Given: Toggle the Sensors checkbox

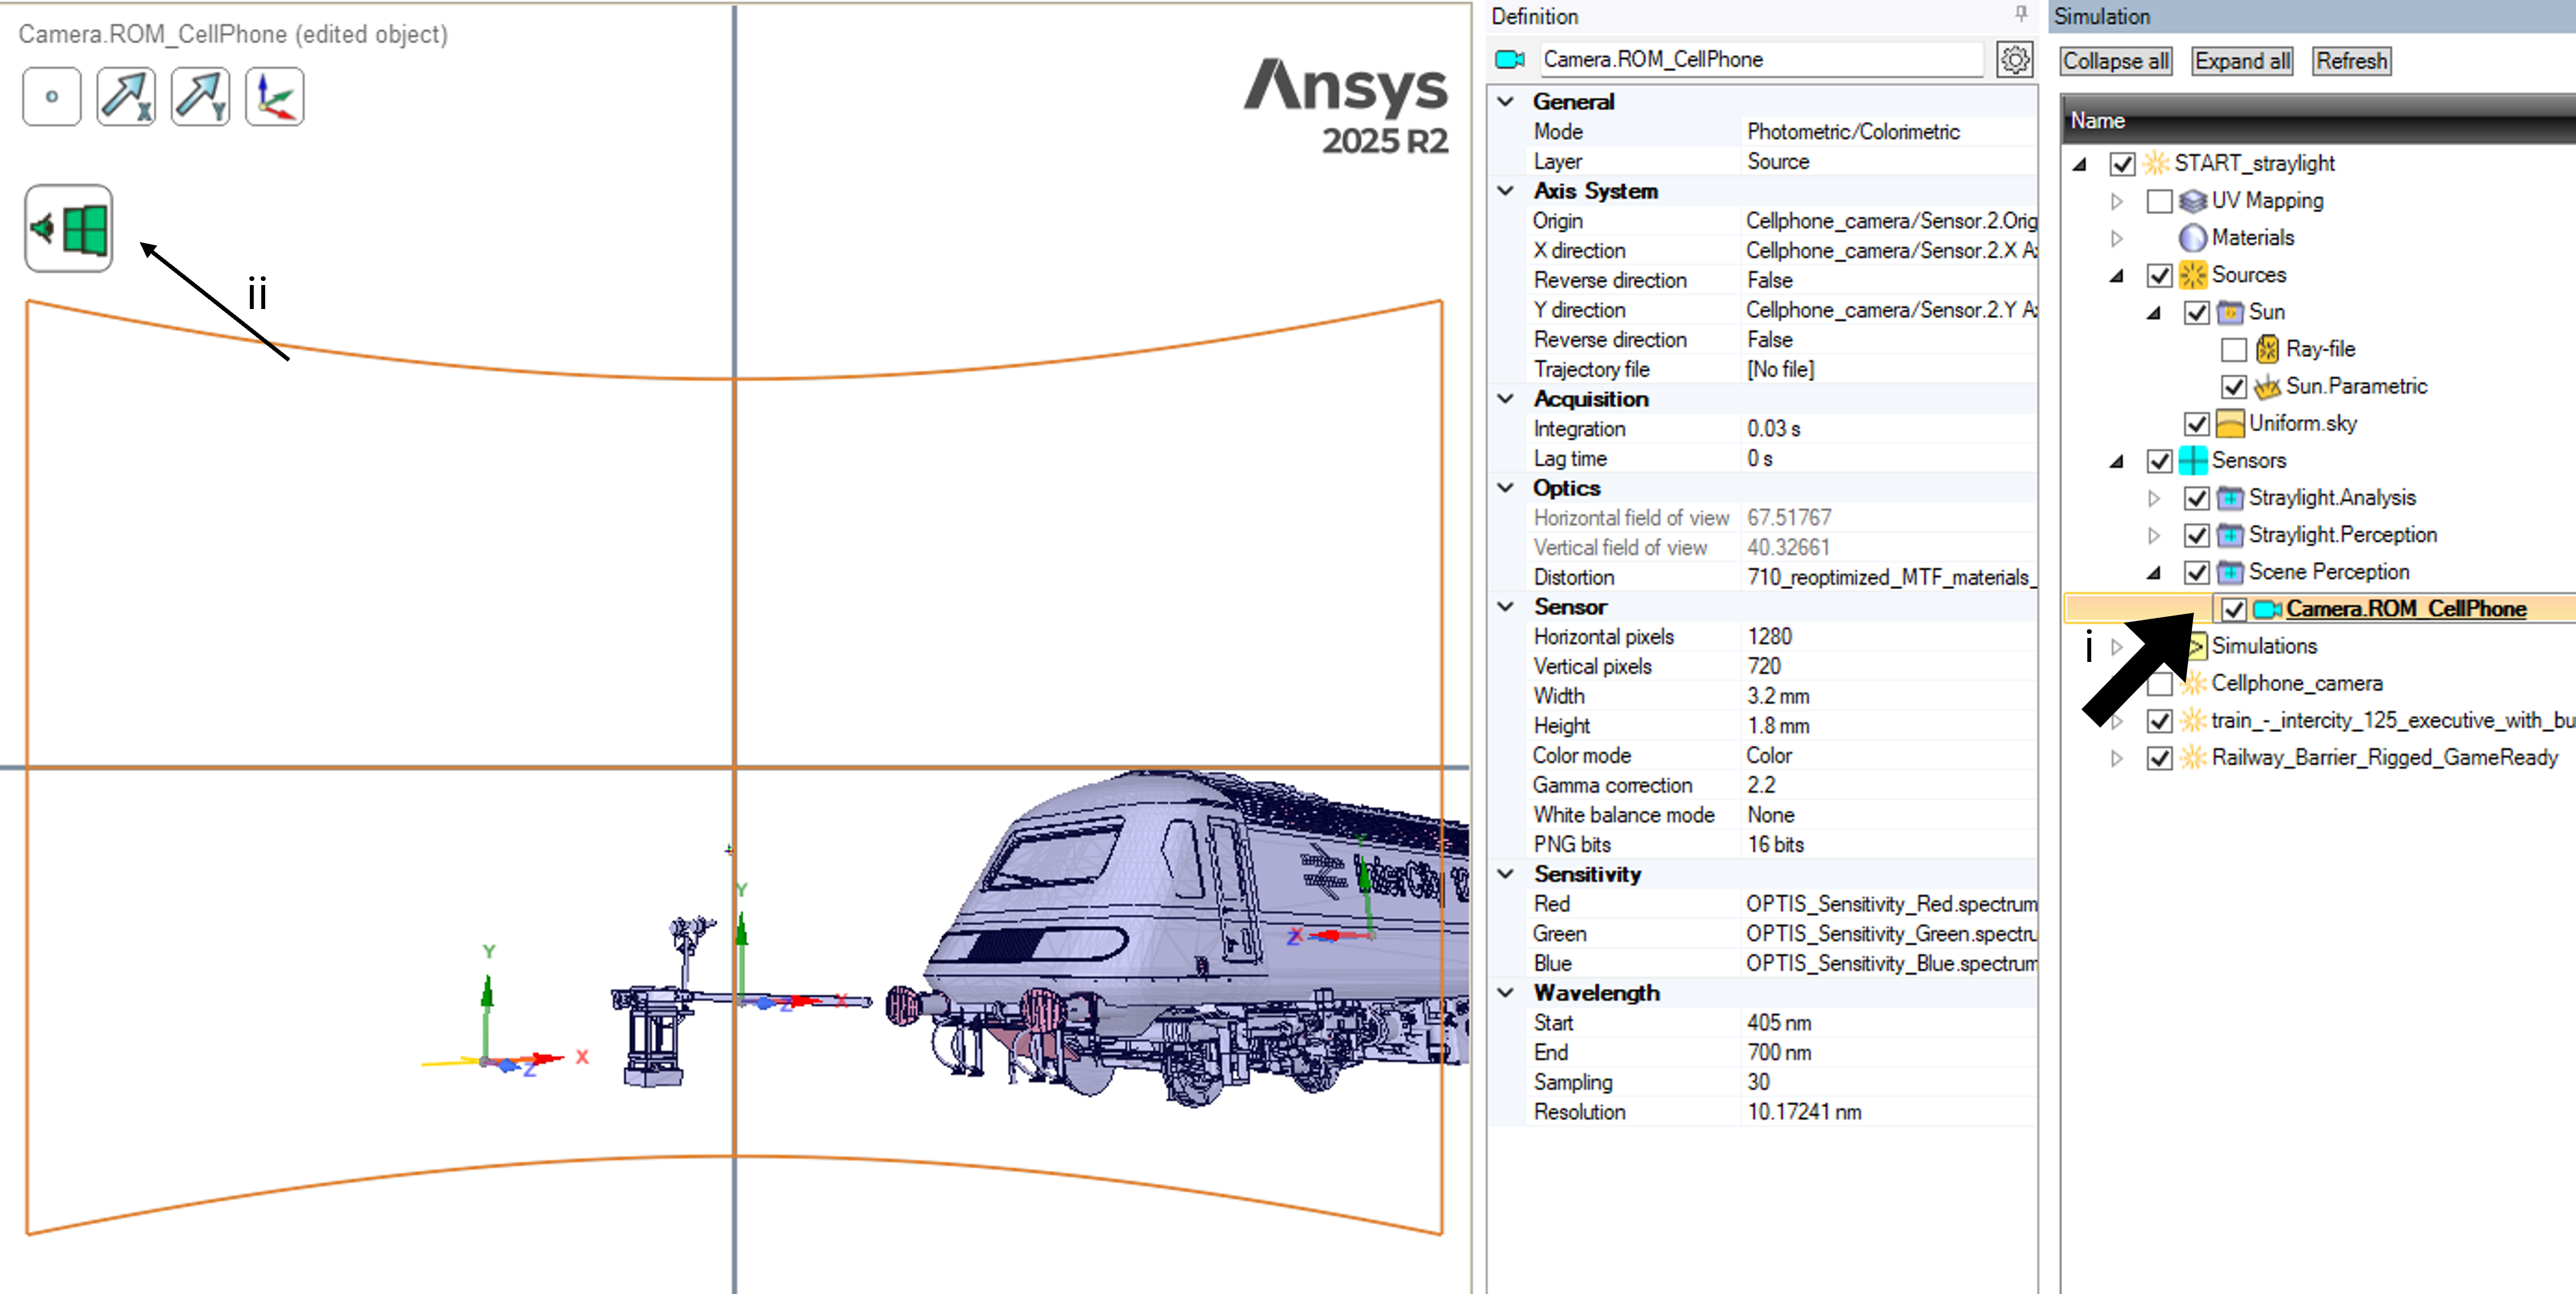Looking at the screenshot, I should click(2159, 461).
